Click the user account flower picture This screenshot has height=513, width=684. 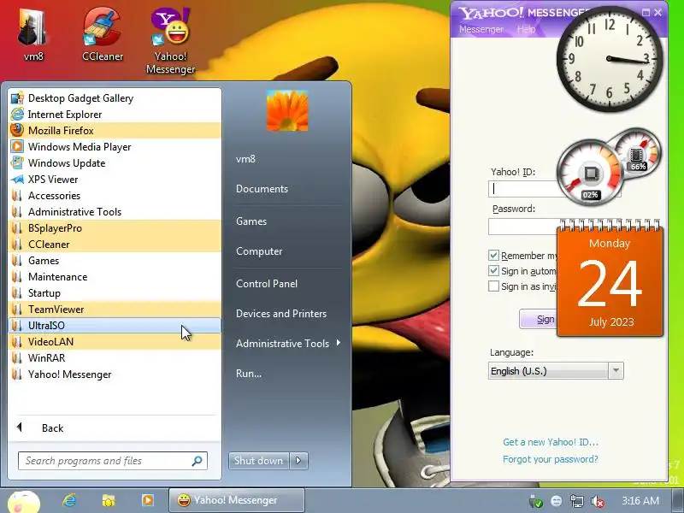point(287,110)
